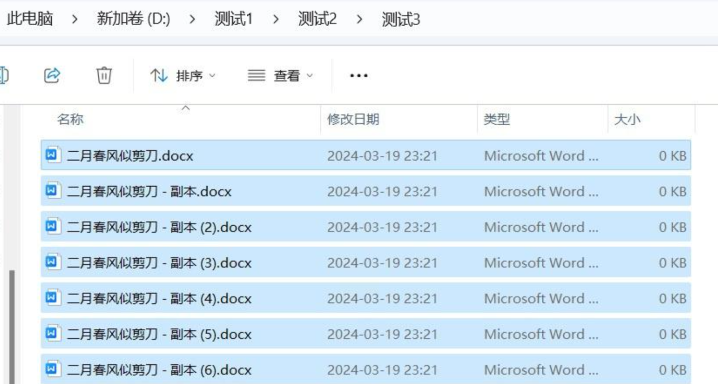Click the Share icon in toolbar
The image size is (718, 384).
(52, 75)
